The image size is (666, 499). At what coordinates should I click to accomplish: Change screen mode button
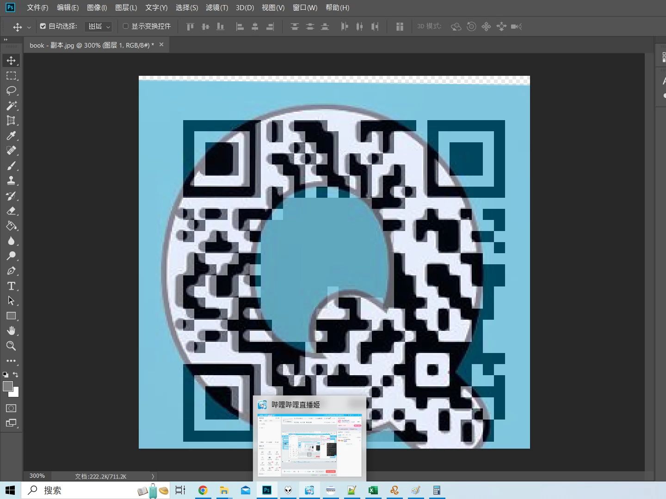(x=11, y=423)
